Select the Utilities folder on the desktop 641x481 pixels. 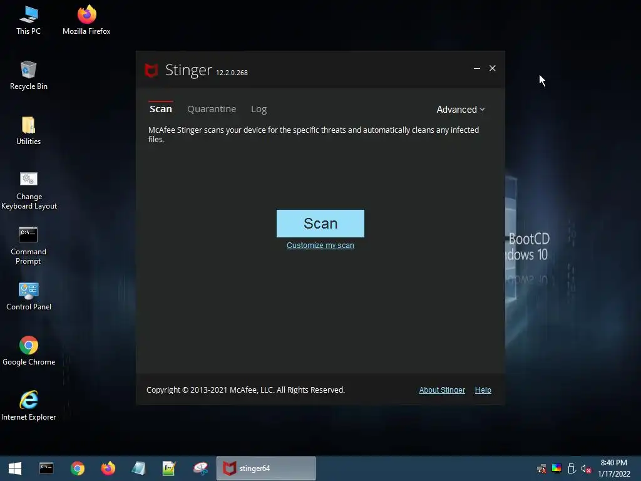[28, 131]
